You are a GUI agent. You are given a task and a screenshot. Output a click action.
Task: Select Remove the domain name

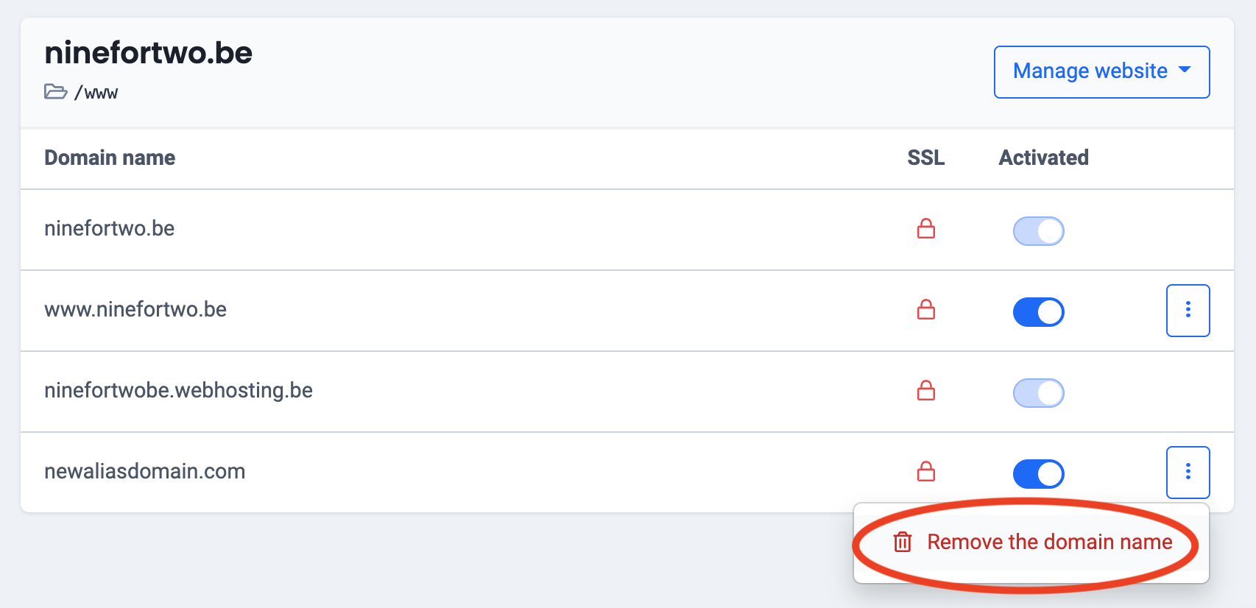[x=1049, y=542]
